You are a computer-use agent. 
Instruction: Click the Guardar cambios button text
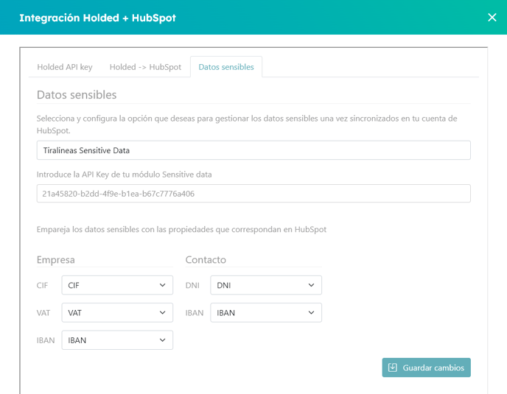[x=433, y=367]
